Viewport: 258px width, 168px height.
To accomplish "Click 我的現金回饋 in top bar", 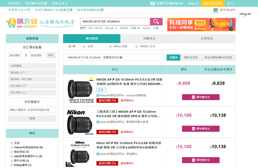I will [213, 3].
